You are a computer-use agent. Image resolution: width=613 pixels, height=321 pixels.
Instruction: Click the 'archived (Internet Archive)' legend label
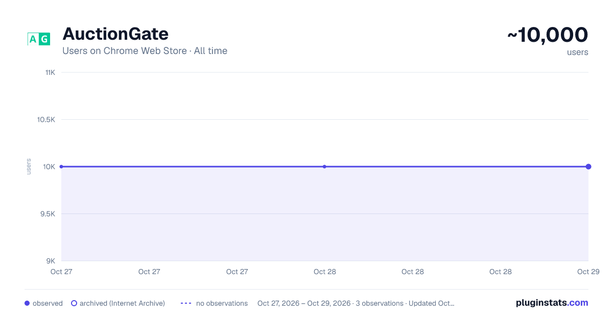pyautogui.click(x=122, y=303)
